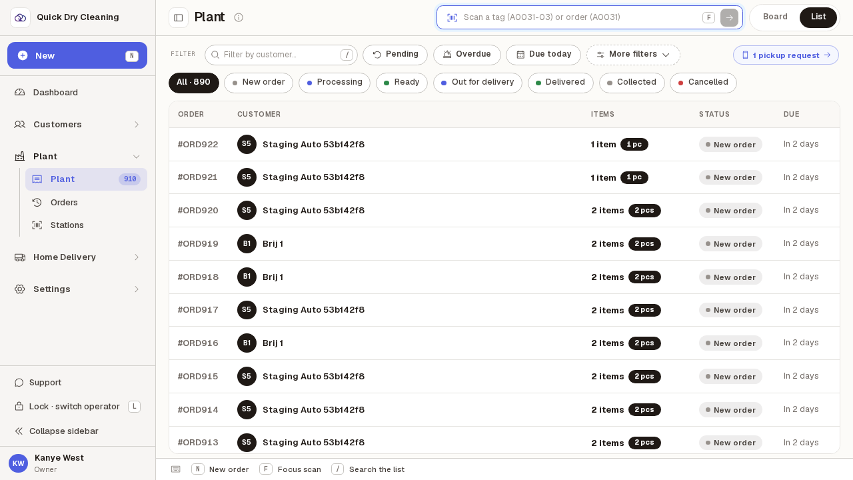Switch to Board view
The image size is (853, 480).
coord(775,17)
